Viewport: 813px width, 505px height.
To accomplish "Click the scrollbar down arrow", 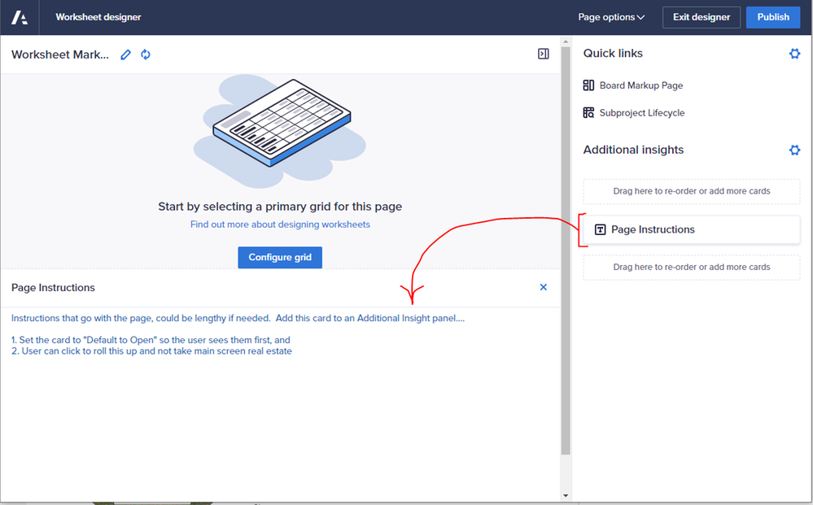I will [x=566, y=496].
